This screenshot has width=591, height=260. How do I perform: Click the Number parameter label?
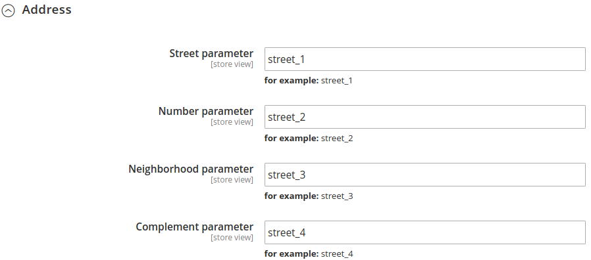pos(206,112)
